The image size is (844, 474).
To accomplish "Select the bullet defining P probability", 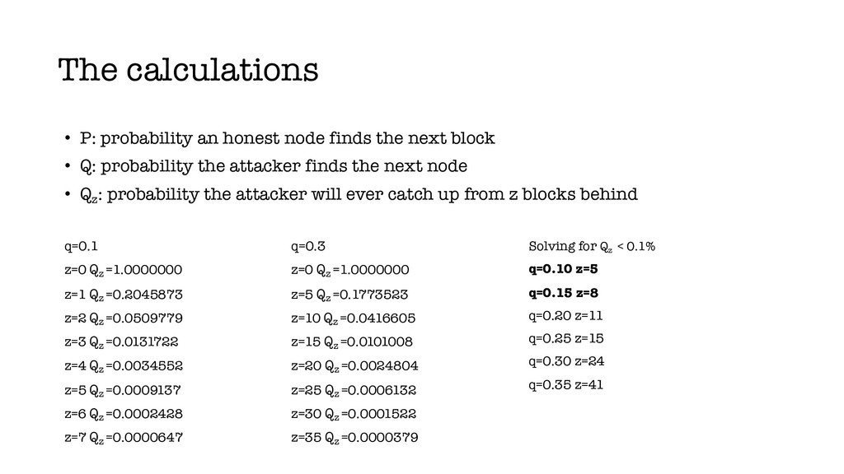I will point(279,138).
